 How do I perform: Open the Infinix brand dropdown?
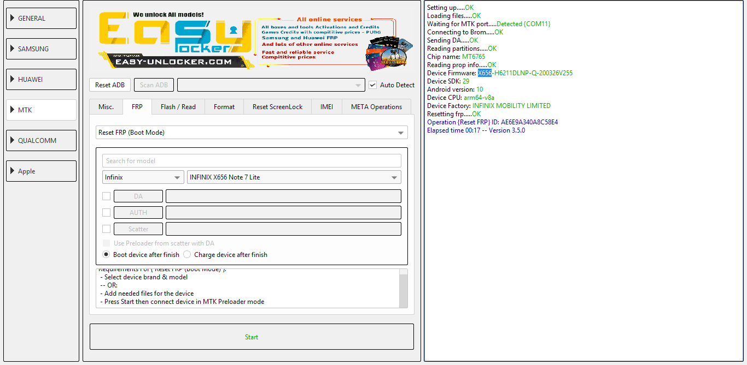tap(143, 177)
